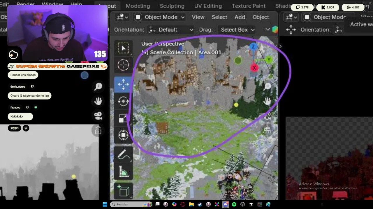Image resolution: width=373 pixels, height=209 pixels.
Task: Open Copilot from the taskbar
Action: pyautogui.click(x=174, y=204)
